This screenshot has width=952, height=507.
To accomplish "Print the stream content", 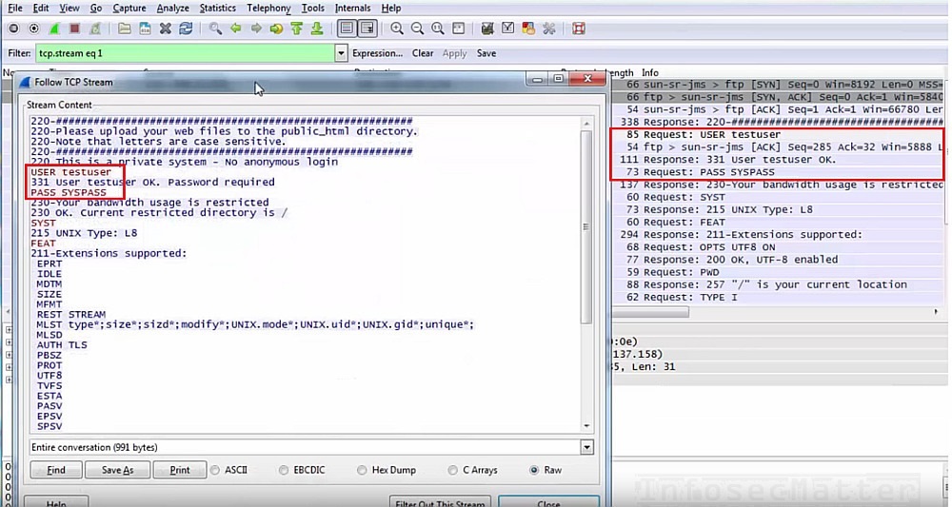I will pos(180,470).
